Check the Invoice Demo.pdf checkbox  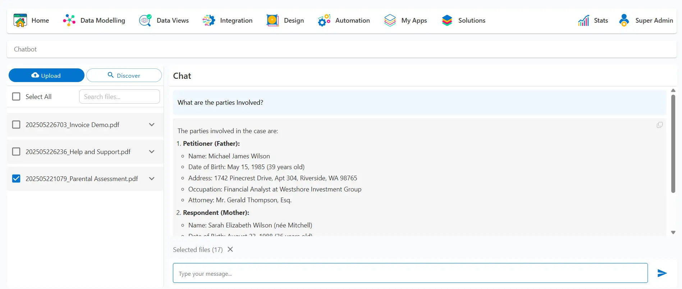pos(16,125)
